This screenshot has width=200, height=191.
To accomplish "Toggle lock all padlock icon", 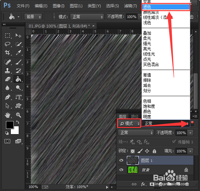I will (154, 151).
